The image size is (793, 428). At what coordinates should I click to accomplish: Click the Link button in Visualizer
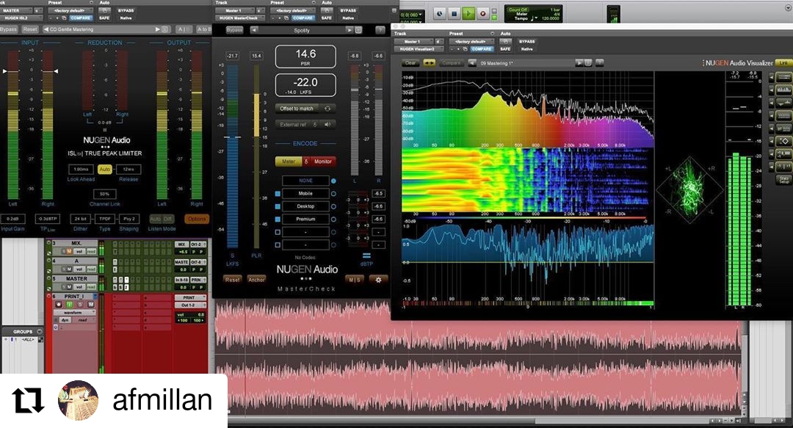coord(783,63)
